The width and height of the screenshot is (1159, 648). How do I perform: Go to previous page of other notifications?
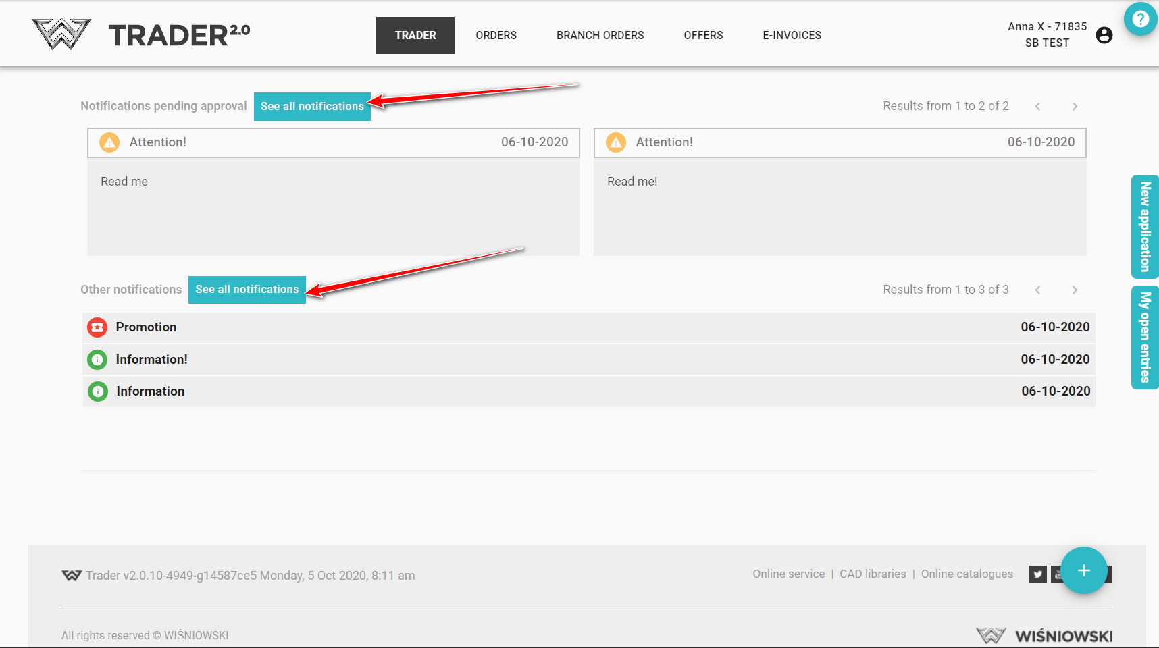(1038, 290)
